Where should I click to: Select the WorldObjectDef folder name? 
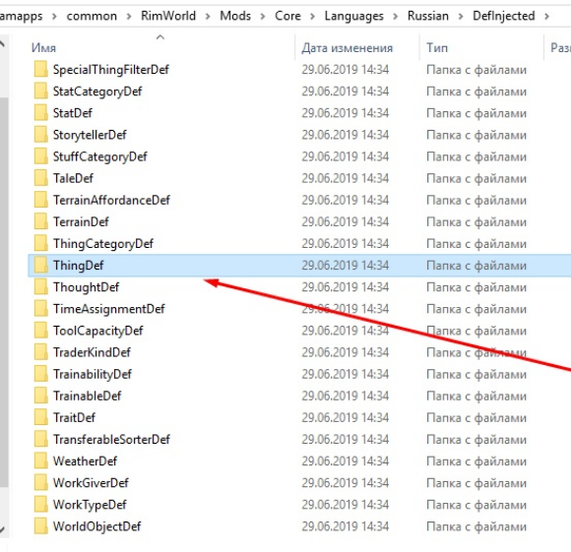click(x=96, y=526)
